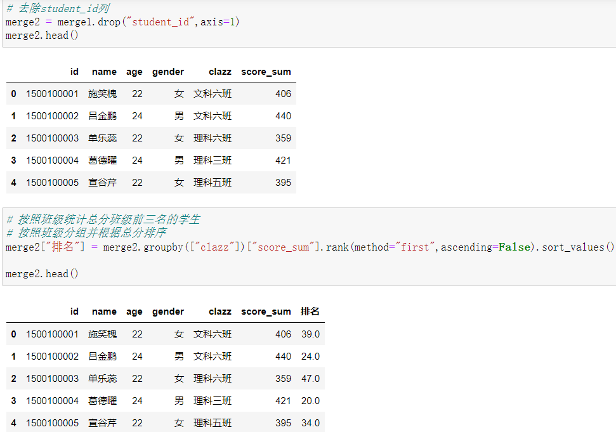Click name 宣谷芹 in the table without 排名
Screen dimensions: 616x432
click(x=103, y=183)
